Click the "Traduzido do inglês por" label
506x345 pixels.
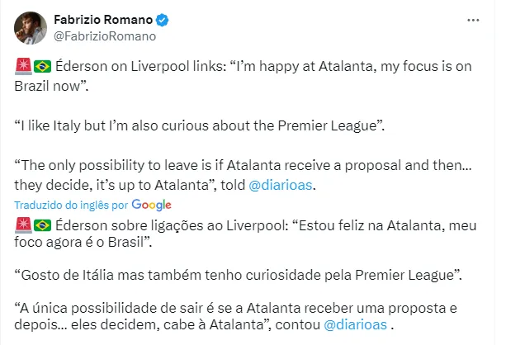tap(71, 205)
